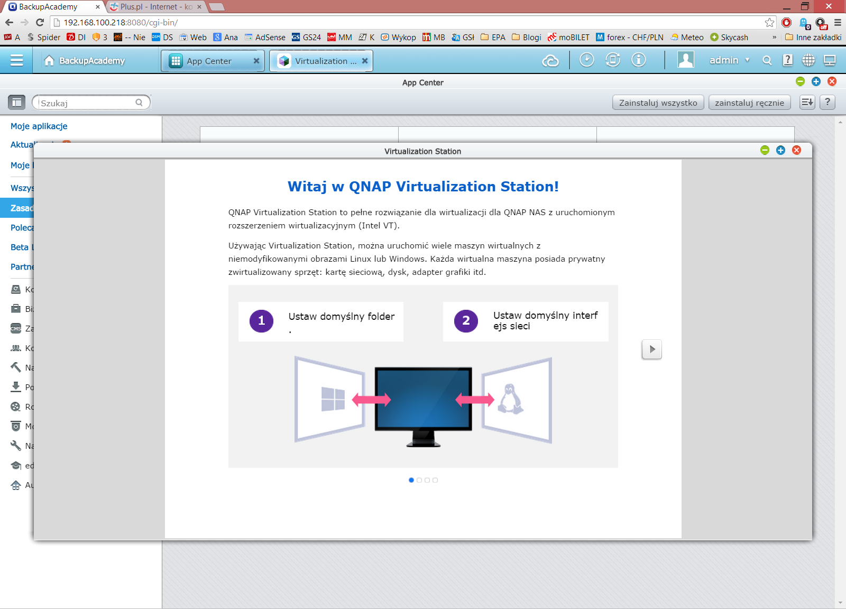Screen dimensions: 846x609
Task: Open the Blogi bookmarks folder
Action: (527, 37)
